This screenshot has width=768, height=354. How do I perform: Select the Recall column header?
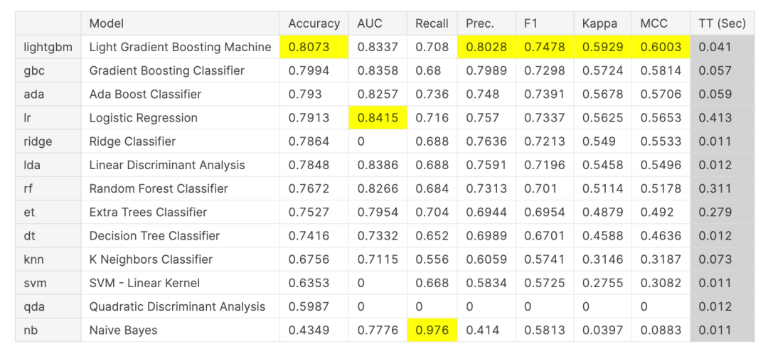tap(432, 23)
